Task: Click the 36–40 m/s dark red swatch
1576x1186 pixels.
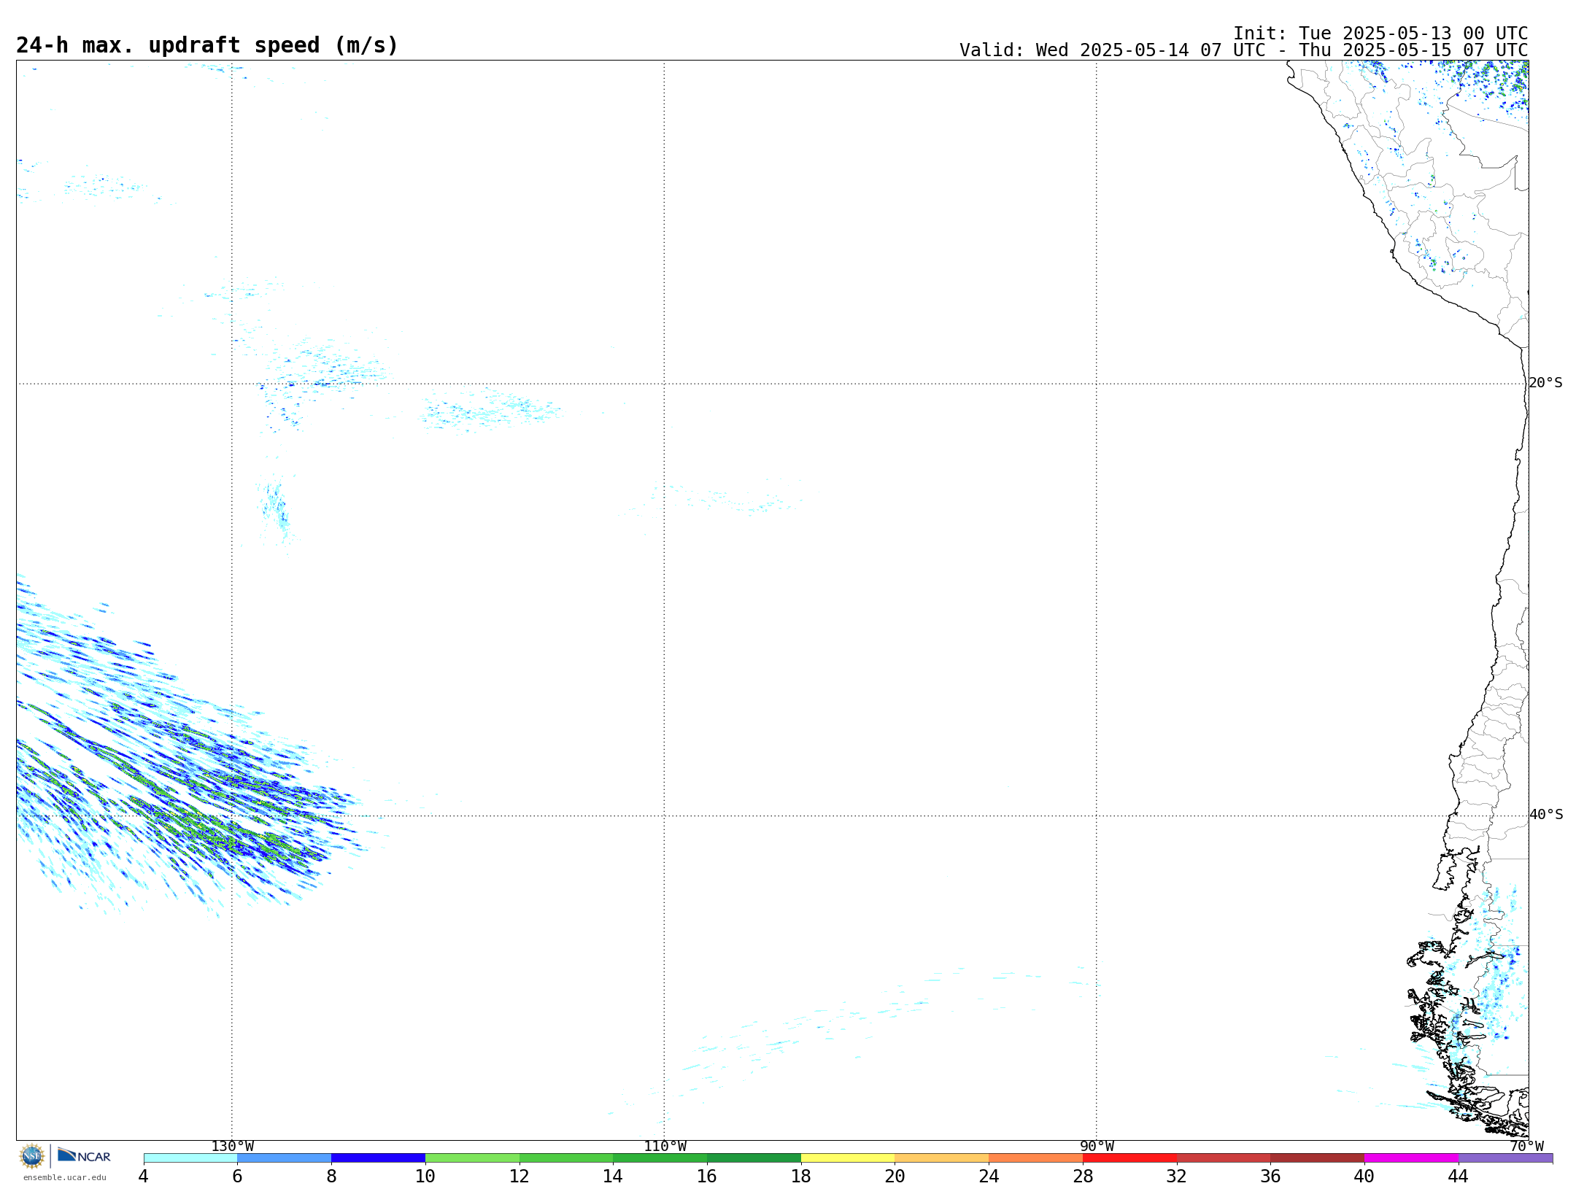Action: tap(1318, 1158)
